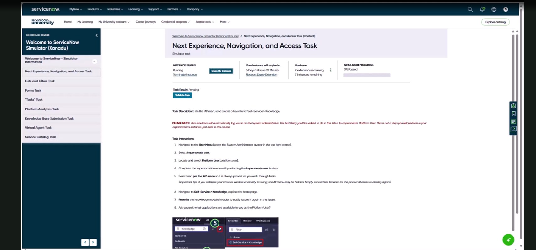Viewport: 536px width, 250px height.
Task: Select the Lists and Filters Task lesson
Action: pos(61,81)
